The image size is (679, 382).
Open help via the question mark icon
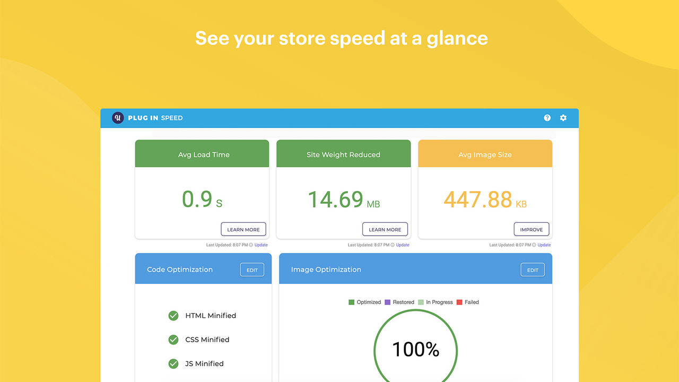coord(547,118)
